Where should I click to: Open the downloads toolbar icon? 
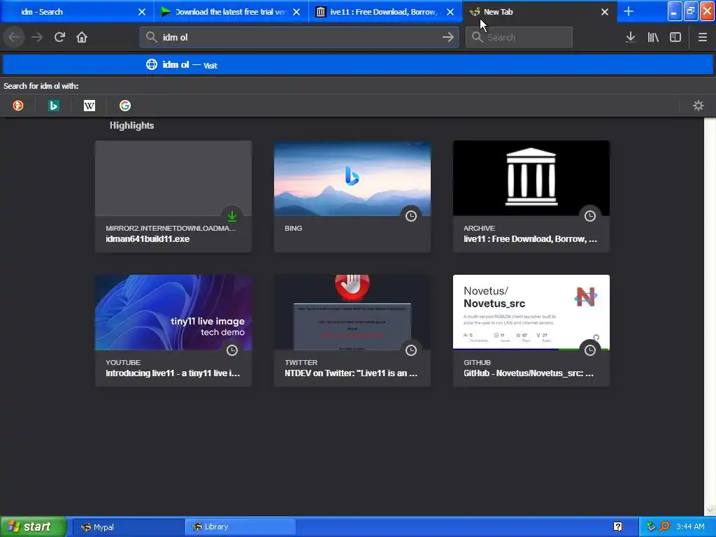point(630,37)
